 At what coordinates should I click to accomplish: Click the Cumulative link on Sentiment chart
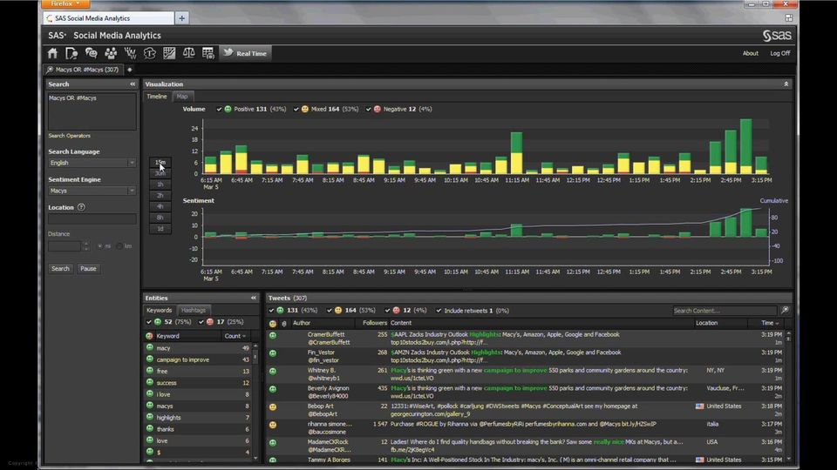pos(774,201)
